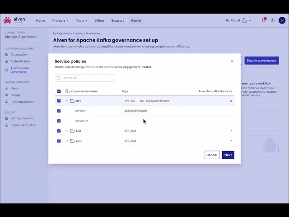Open Domain verification in the sidebar

point(23,125)
